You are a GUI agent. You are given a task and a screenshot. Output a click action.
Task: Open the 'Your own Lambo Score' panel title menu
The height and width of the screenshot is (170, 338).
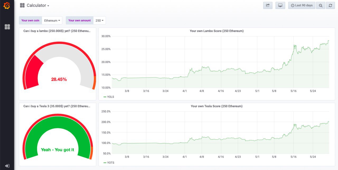click(x=217, y=31)
